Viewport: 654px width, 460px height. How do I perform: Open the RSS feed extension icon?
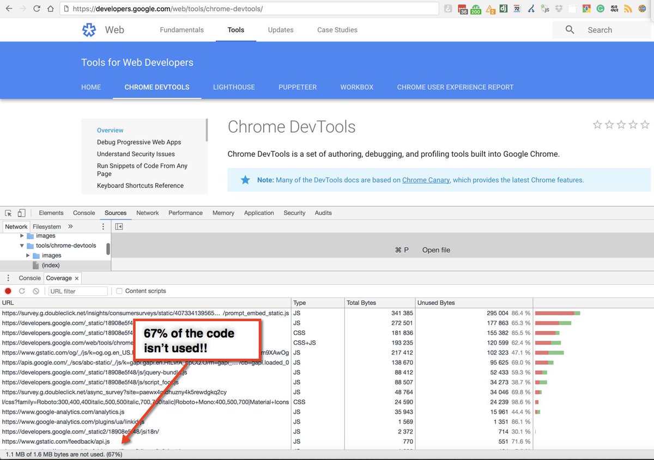pyautogui.click(x=628, y=9)
